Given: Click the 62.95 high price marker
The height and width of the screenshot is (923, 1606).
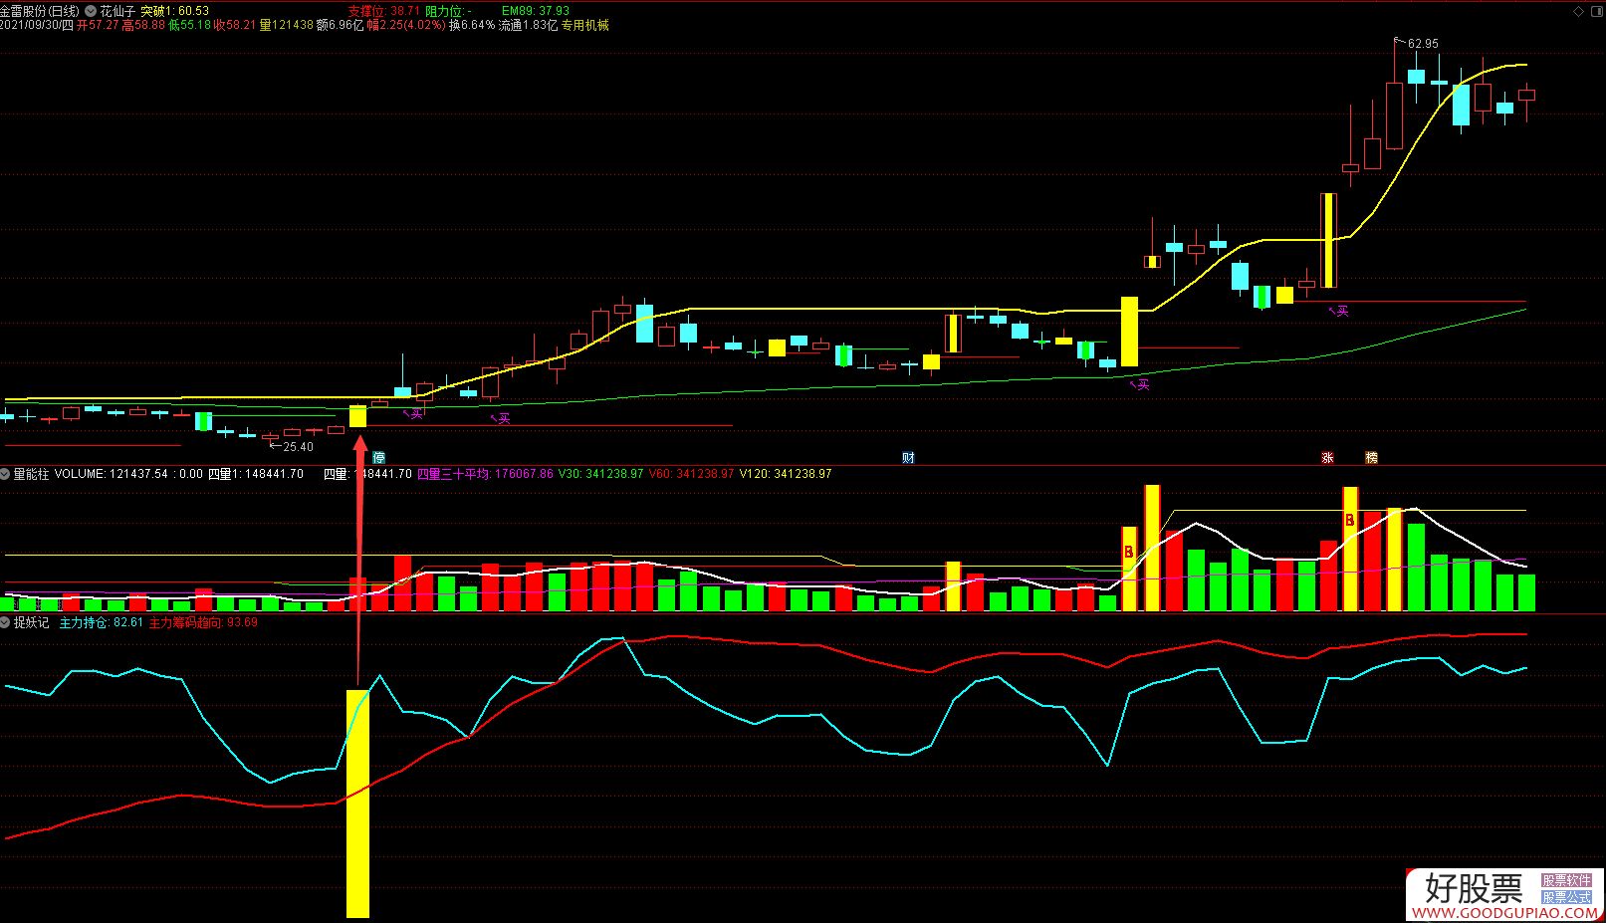Looking at the screenshot, I should coord(1422,44).
